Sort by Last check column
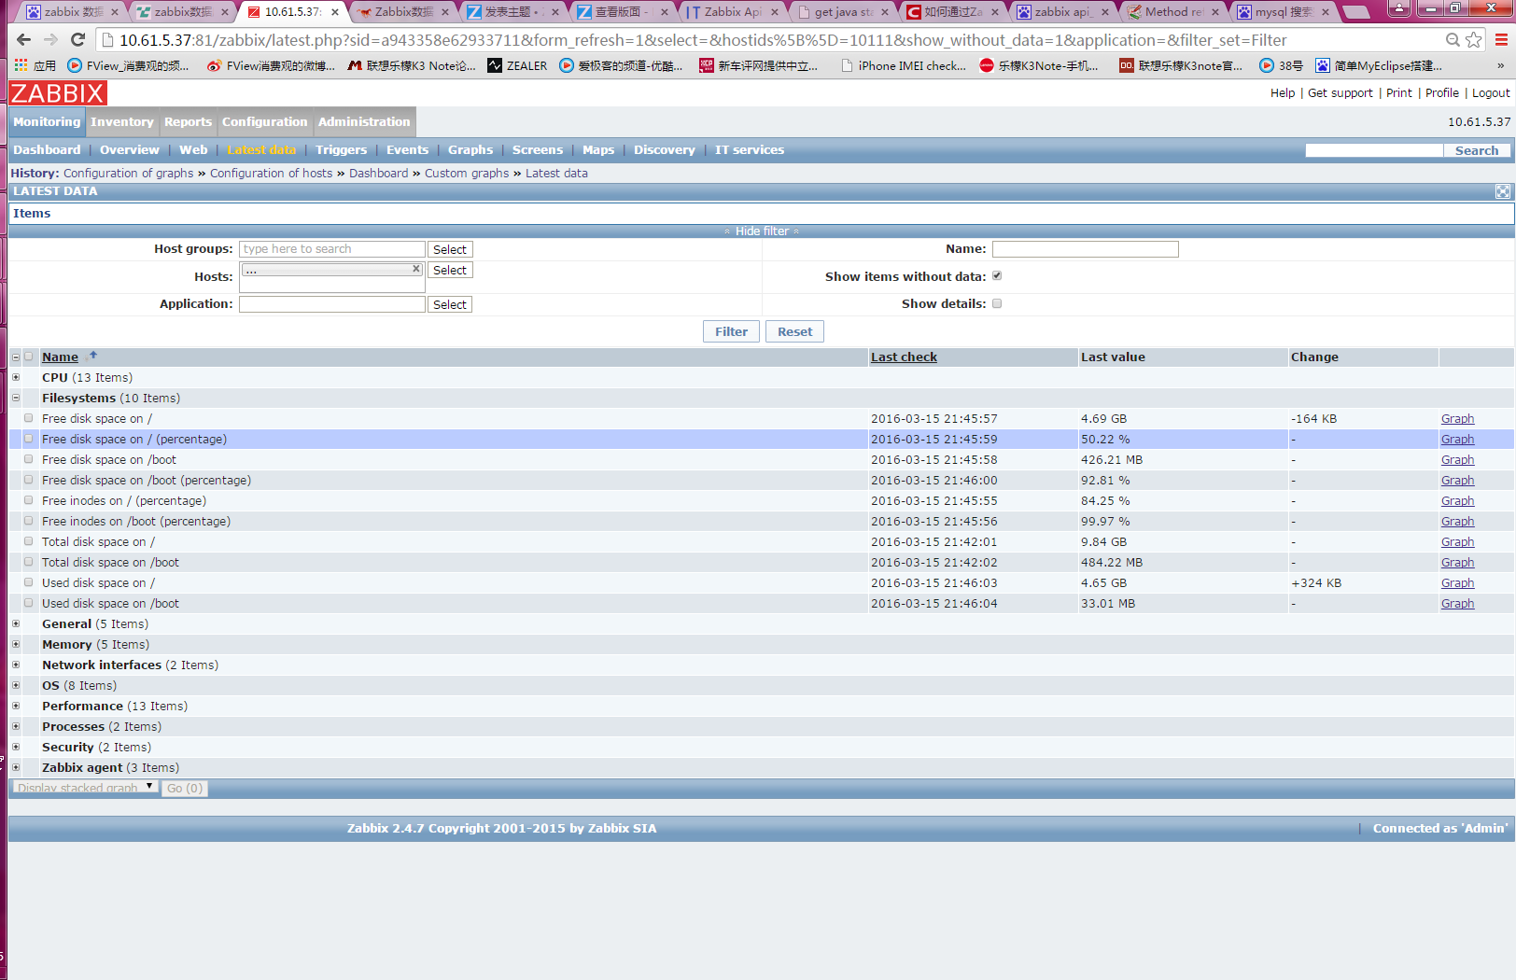1516x980 pixels. [x=904, y=357]
